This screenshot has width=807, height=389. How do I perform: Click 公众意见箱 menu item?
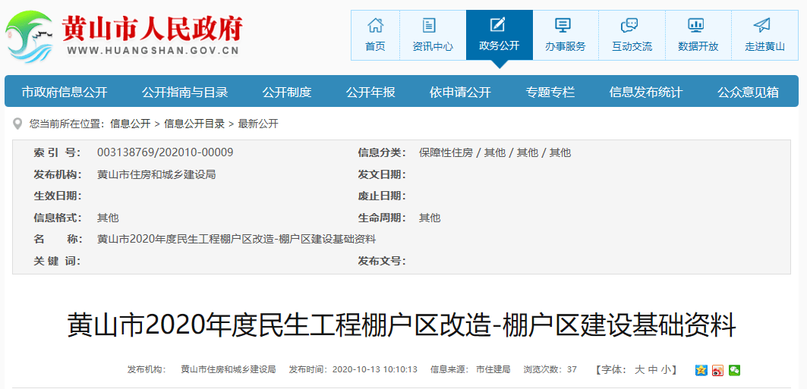click(x=748, y=93)
